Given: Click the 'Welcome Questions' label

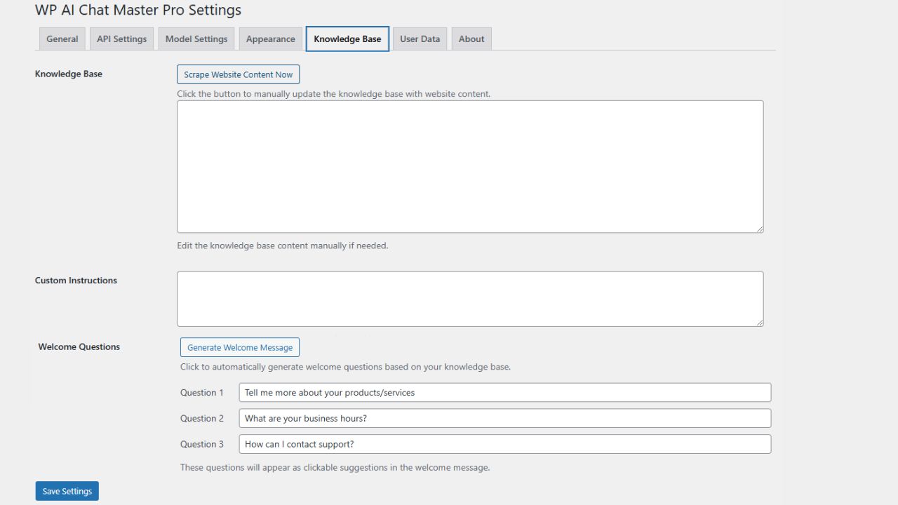Looking at the screenshot, I should coord(79,346).
